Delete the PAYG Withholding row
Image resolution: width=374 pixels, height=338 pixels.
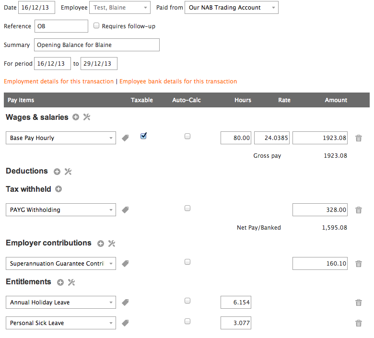[359, 210]
